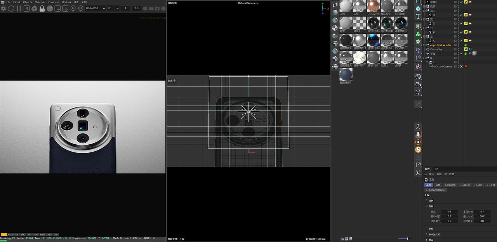Toggle green checkmark of 平面 object
This screenshot has height=242, width=497.
tap(461, 54)
